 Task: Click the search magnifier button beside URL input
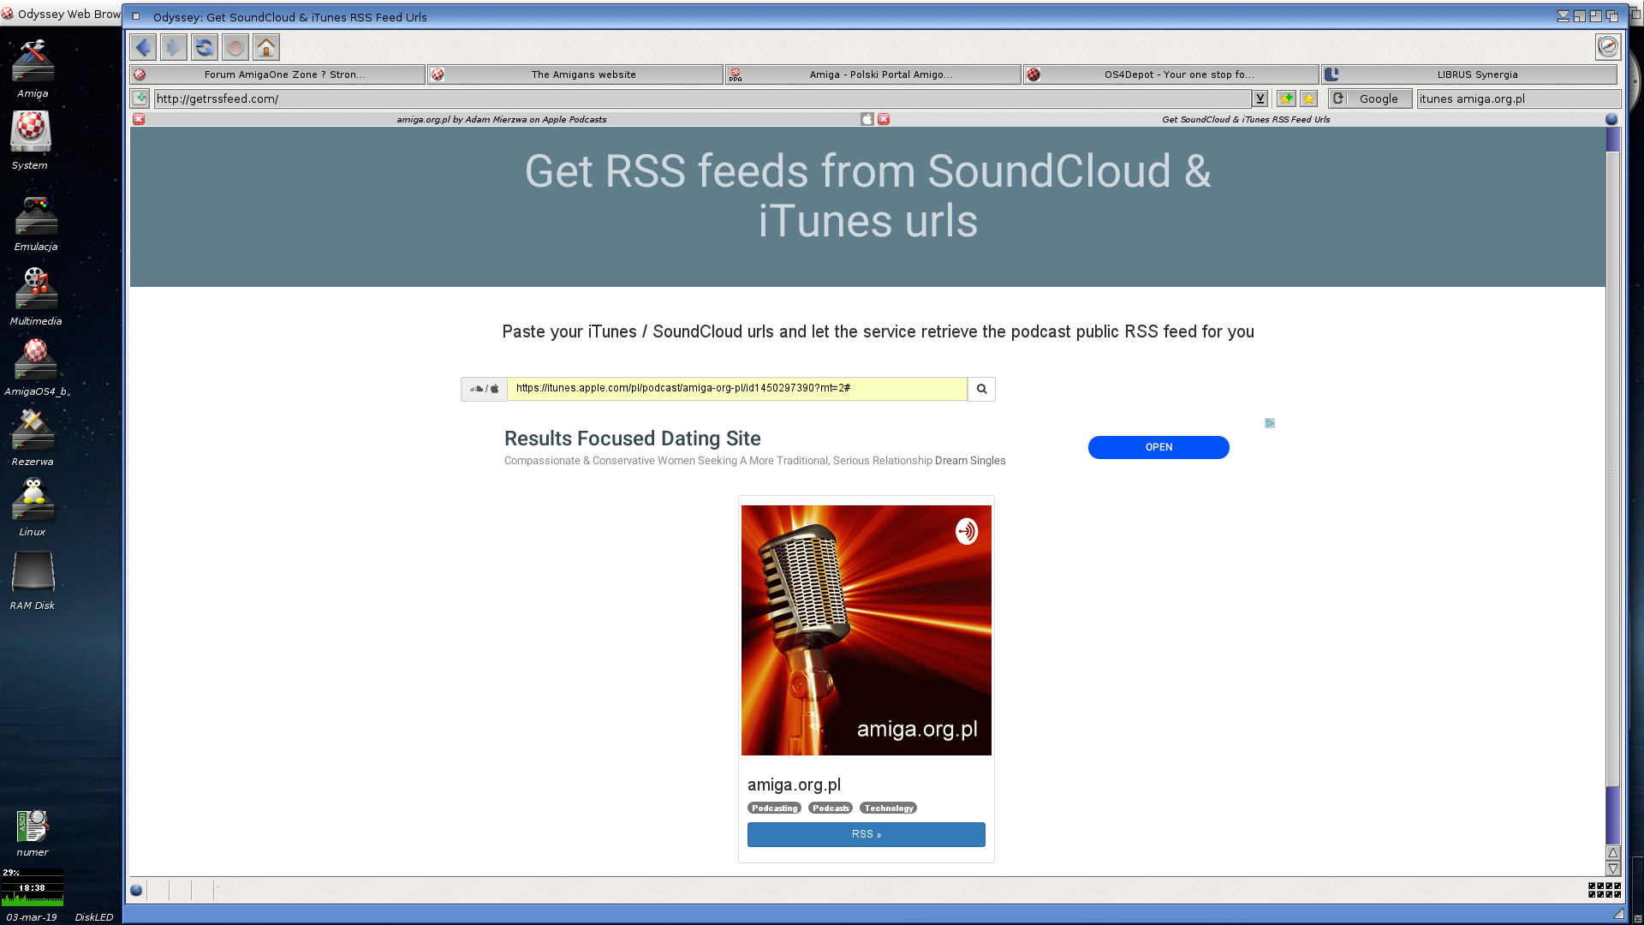pos(981,389)
